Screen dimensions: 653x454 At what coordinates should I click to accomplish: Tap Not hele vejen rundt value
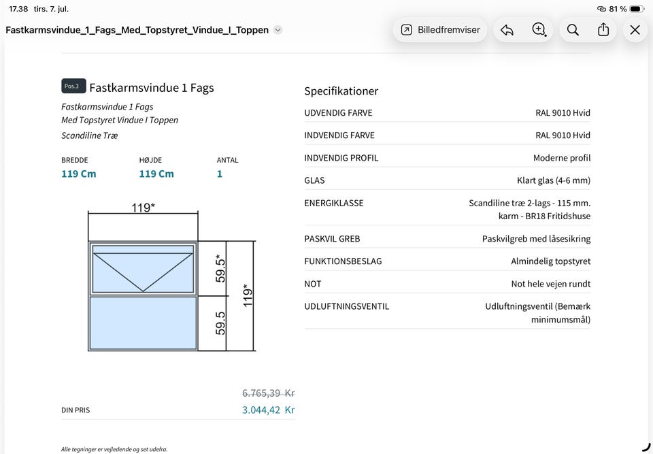[x=551, y=284]
